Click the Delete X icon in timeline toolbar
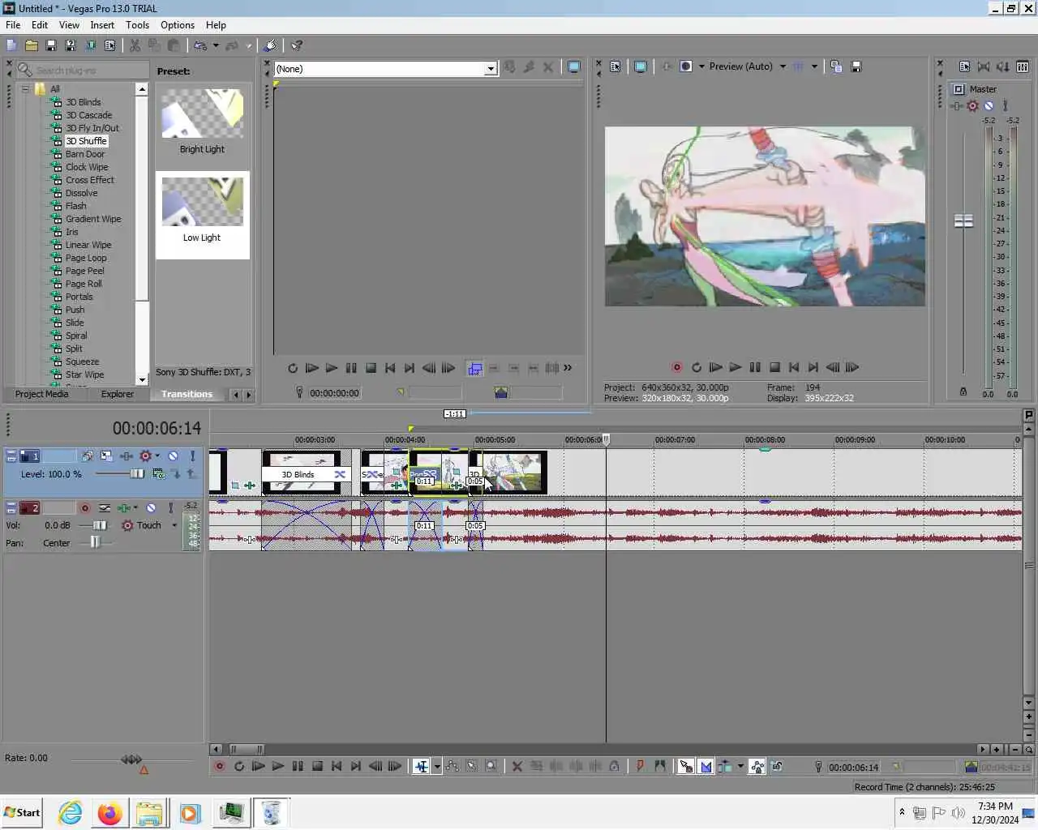1038x830 pixels. point(517,766)
